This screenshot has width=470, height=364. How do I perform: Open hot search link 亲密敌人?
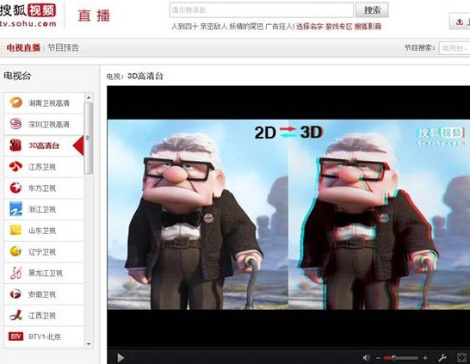click(x=213, y=27)
